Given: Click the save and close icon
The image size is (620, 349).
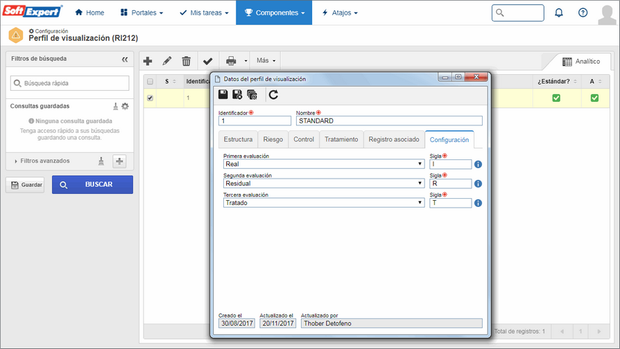Looking at the screenshot, I should tap(237, 94).
